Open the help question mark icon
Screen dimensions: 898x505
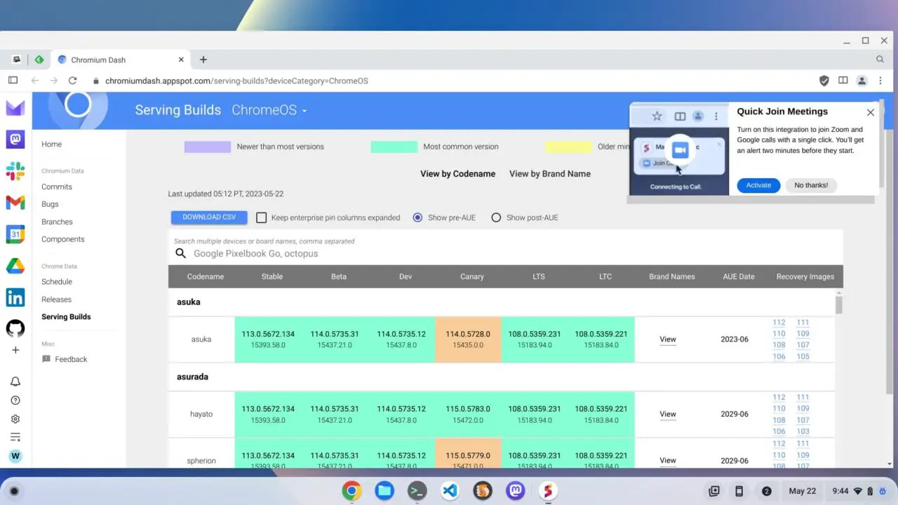[x=15, y=400]
